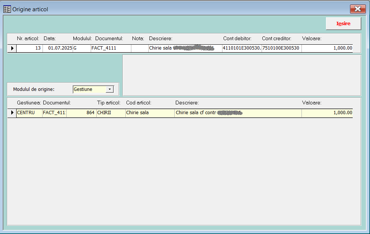
Task: Select the top Documentul cell FACT_4111
Action: coord(111,48)
